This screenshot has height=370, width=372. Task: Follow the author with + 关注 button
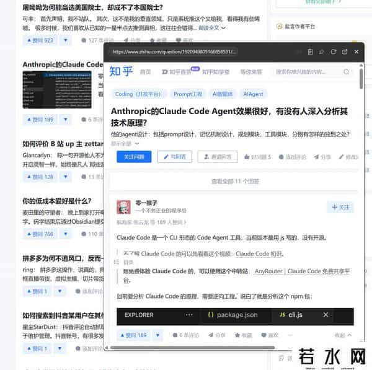click(x=340, y=207)
